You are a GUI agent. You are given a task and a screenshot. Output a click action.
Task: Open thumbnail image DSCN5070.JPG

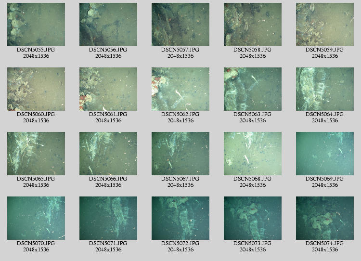[x=36, y=218]
